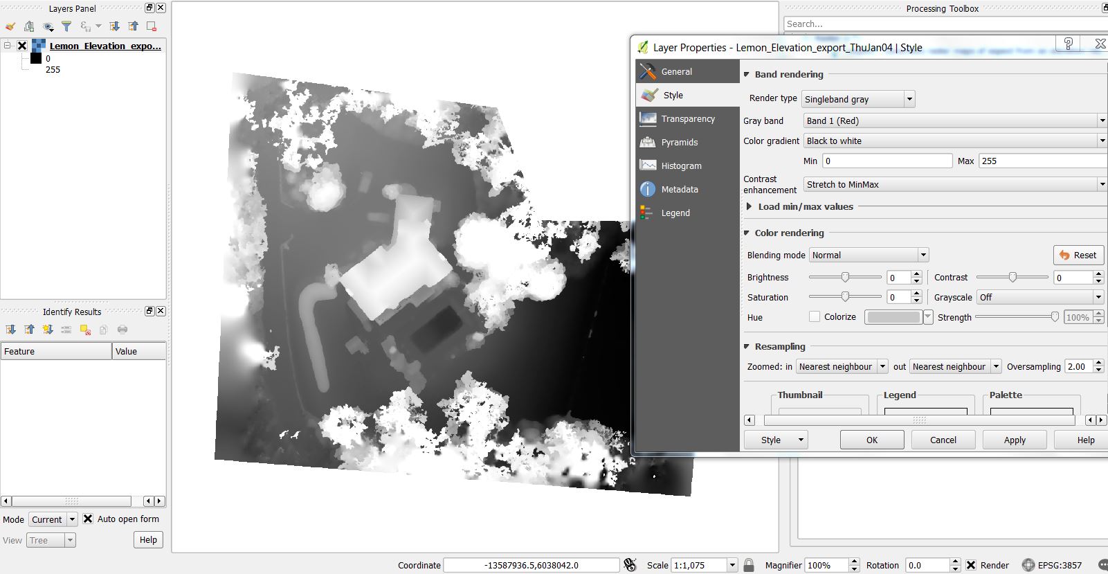Click the Filter Legend by Map Content funnel
1108x574 pixels.
click(x=66, y=26)
